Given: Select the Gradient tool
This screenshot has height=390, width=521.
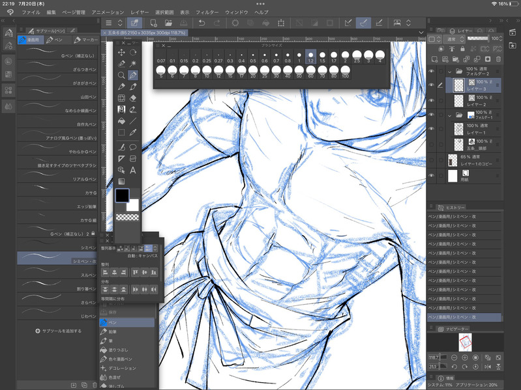Looking at the screenshot, I should [121, 182].
